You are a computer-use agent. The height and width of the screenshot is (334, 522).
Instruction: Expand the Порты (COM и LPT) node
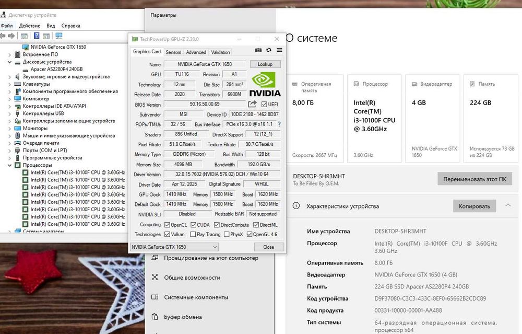(9, 151)
